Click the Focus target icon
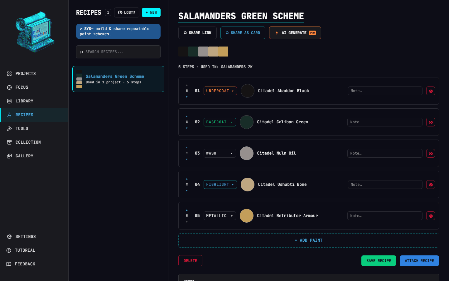Viewport: 449px width, 281px height. [x=9, y=87]
